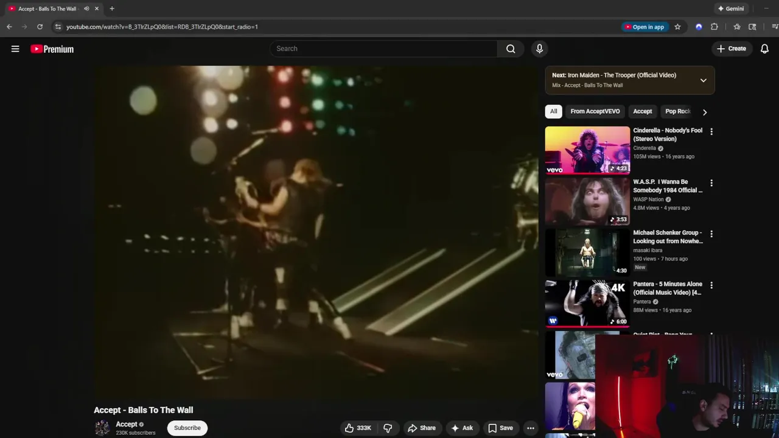
Task: Open options for Michael Schenker Group video
Action: (711, 234)
